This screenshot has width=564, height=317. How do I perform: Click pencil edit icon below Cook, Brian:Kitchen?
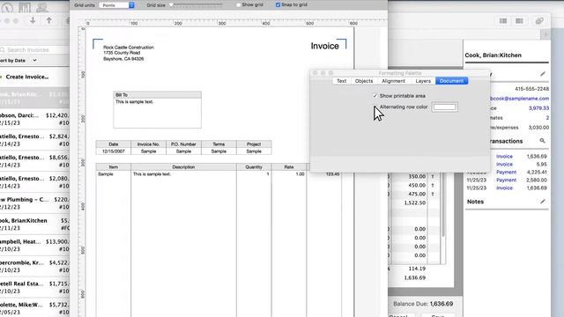pos(543,74)
